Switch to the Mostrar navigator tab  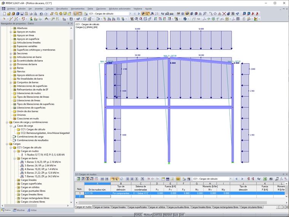19,210
